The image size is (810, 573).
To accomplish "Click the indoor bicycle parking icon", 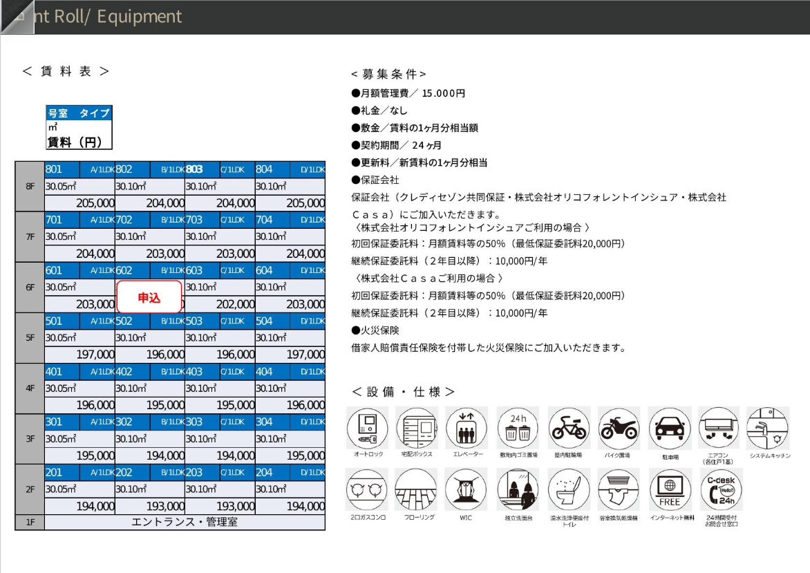I will coord(569,428).
